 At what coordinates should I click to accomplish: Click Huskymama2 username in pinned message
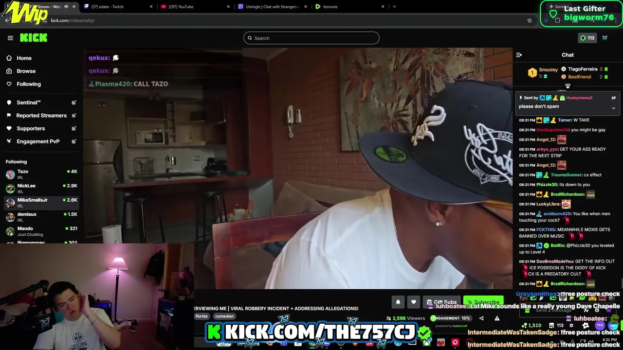tap(579, 98)
